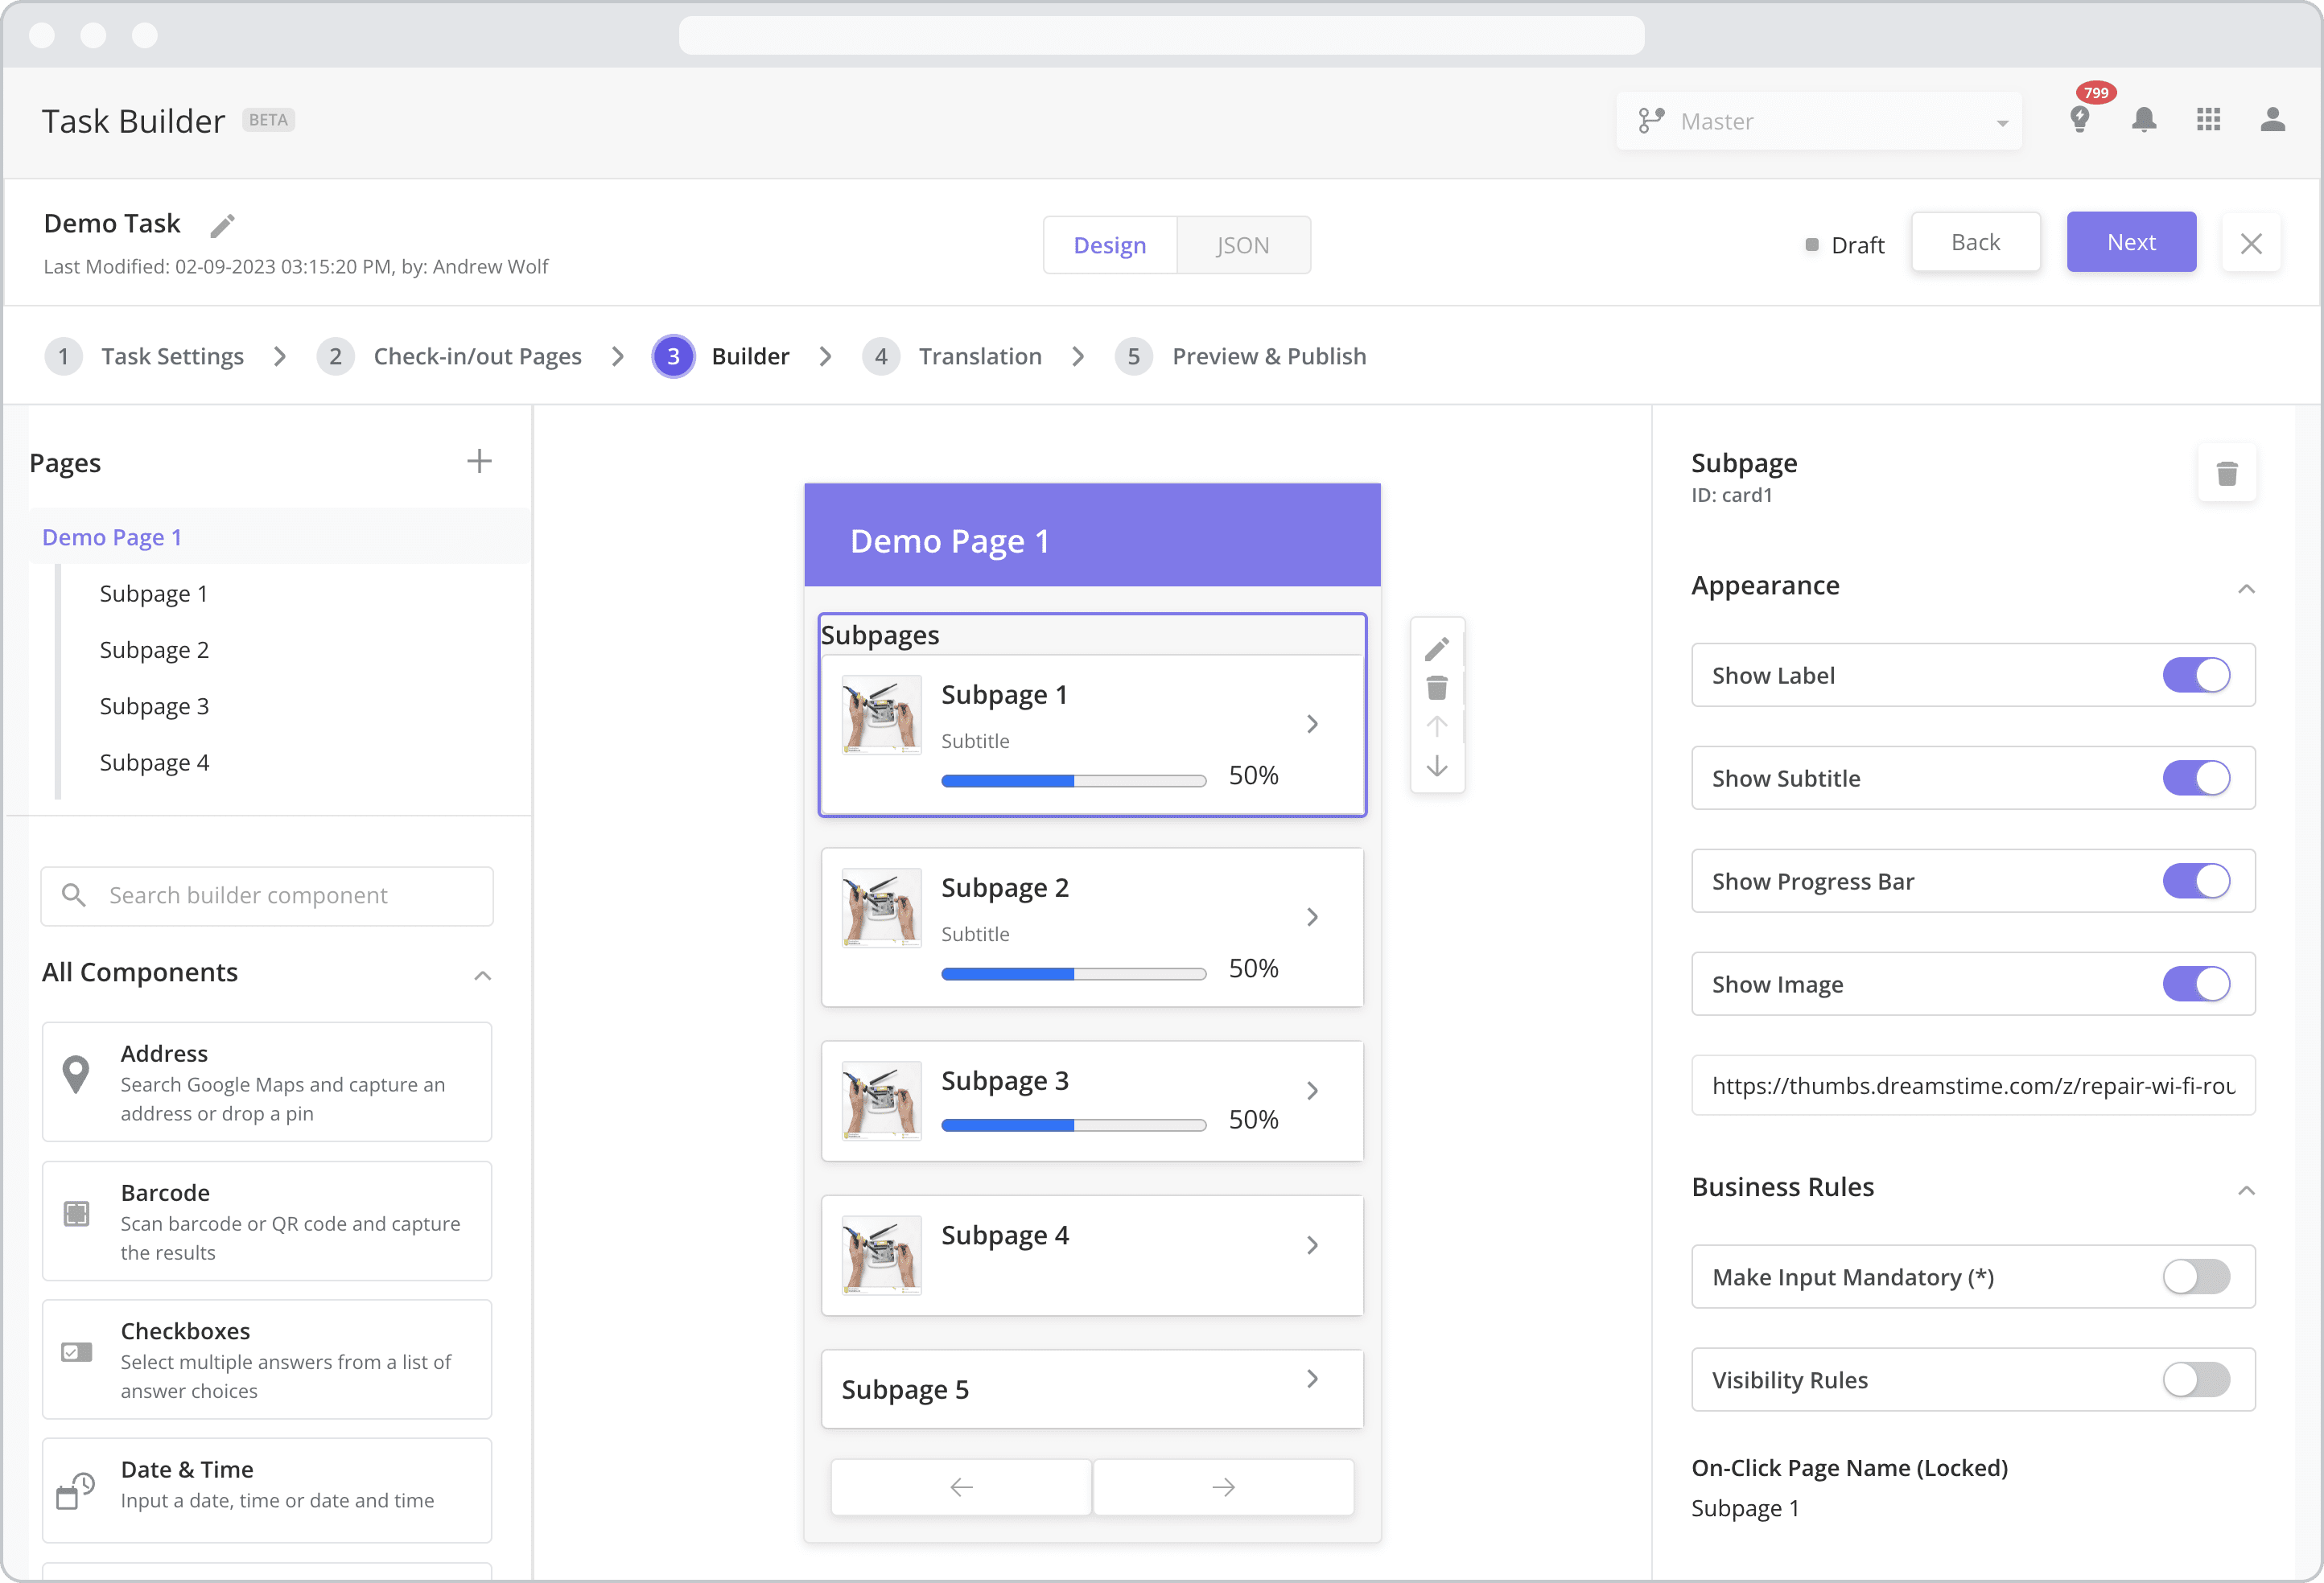Select Subpage 3 in Pages tree
The image size is (2324, 1583).
[x=154, y=706]
